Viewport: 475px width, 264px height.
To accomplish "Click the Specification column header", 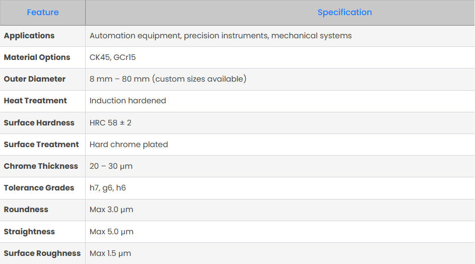I will 345,13.
